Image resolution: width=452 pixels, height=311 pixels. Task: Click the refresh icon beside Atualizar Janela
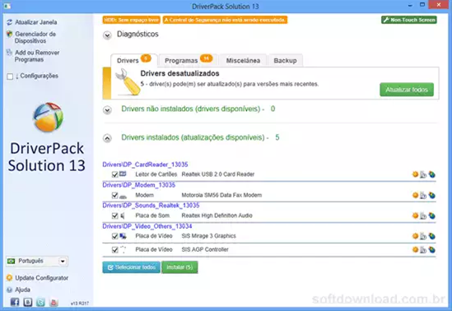tap(10, 22)
